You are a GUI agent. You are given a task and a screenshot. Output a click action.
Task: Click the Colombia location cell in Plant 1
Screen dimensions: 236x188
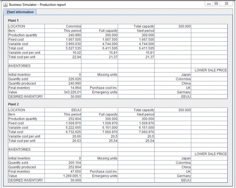63,26
